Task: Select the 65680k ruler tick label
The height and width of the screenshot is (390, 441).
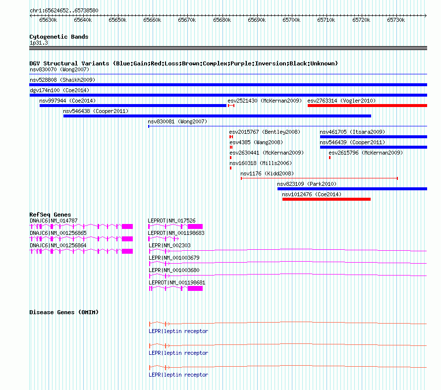Action: point(222,20)
